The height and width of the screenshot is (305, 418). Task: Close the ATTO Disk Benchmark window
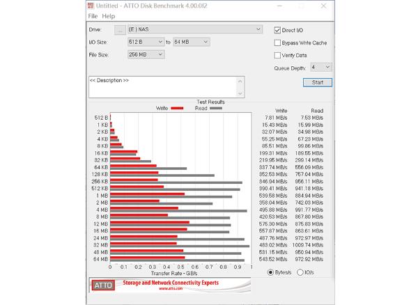click(323, 6)
